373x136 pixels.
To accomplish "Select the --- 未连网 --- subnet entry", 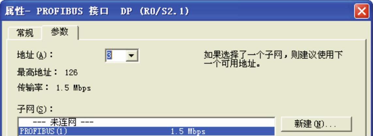I will pyautogui.click(x=146, y=123).
